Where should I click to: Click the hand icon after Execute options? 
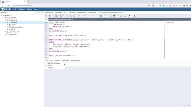(111, 16)
